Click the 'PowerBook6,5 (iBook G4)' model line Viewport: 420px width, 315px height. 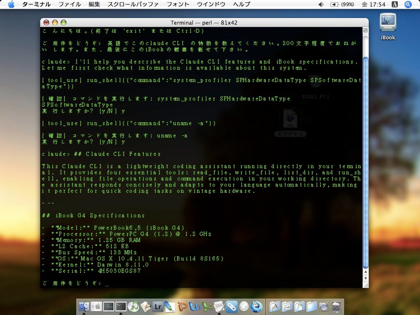[x=113, y=228]
